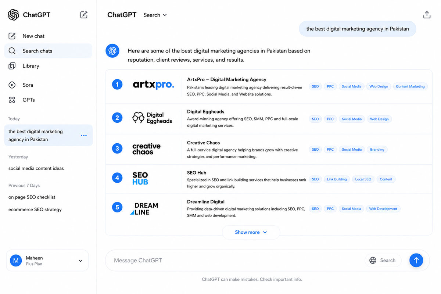The height and width of the screenshot is (294, 441).
Task: Click the compose new chat icon
Action: pyautogui.click(x=84, y=15)
